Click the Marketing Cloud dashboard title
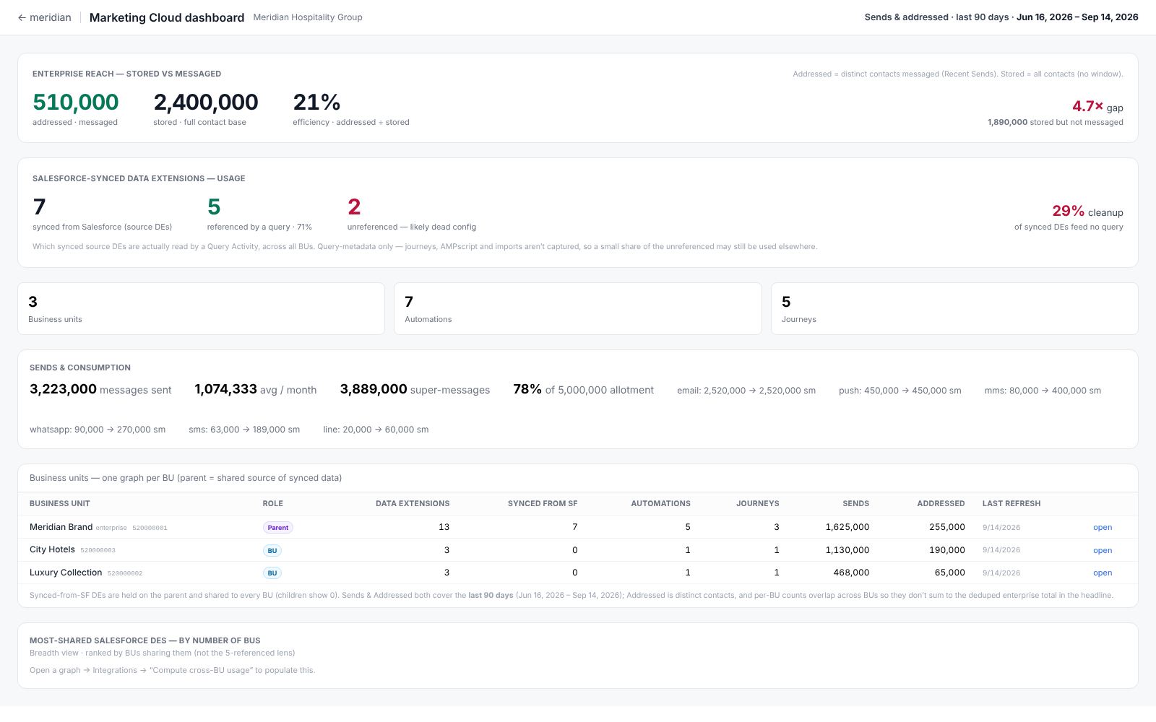The height and width of the screenshot is (722, 1156). (167, 17)
